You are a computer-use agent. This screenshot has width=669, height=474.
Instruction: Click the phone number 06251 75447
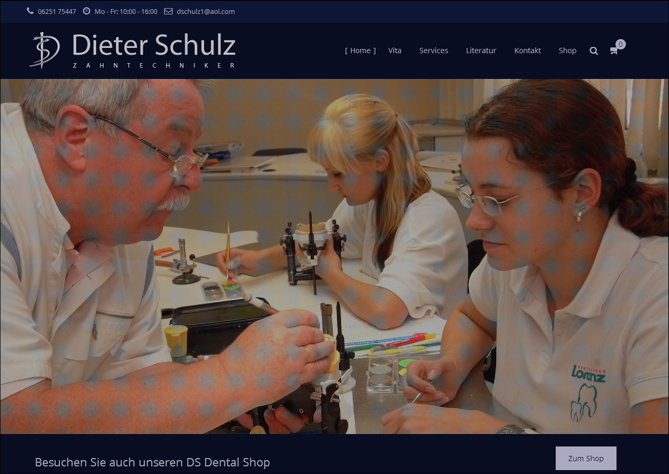(57, 11)
